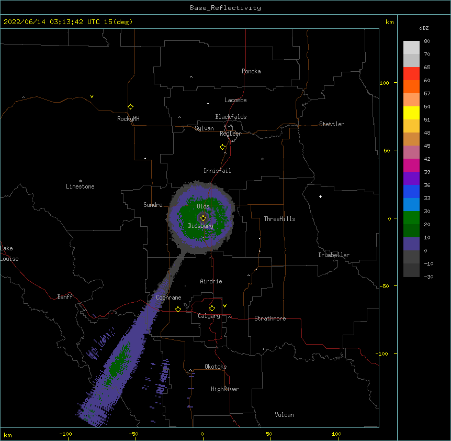
Task: Click the Cochrane city label
Action: point(168,297)
